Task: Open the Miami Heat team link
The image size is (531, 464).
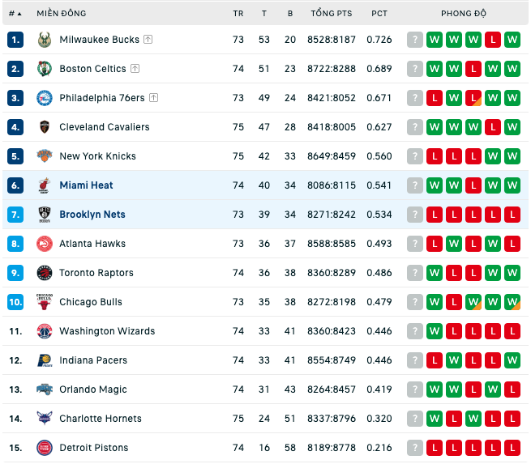Action: (86, 185)
